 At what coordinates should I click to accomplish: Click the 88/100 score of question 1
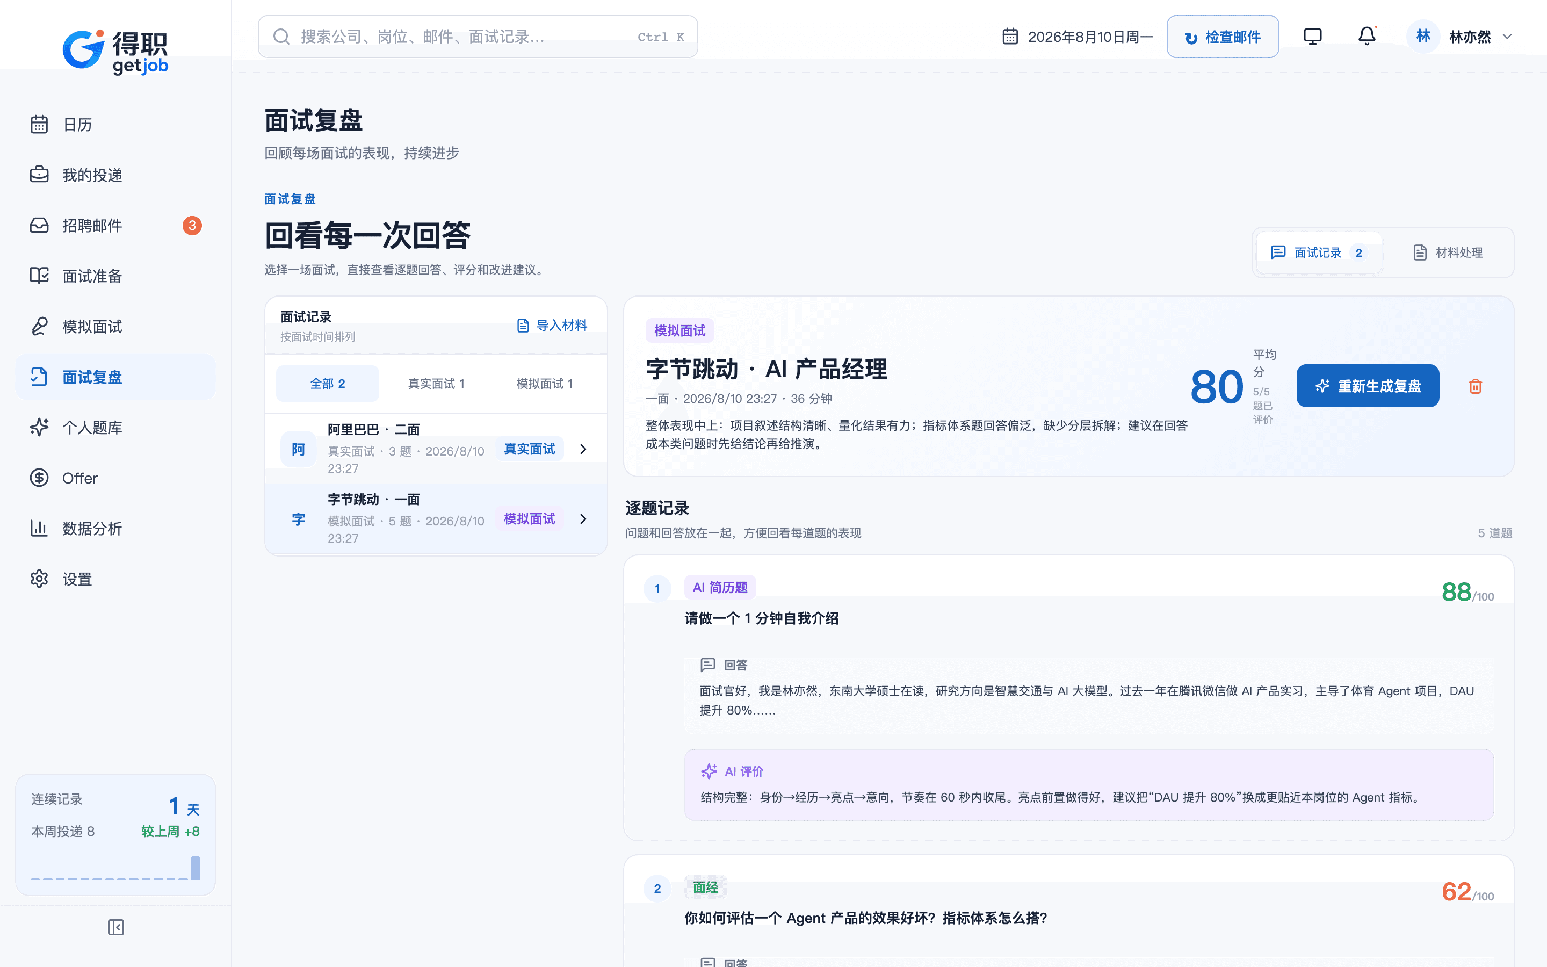coord(1468,592)
